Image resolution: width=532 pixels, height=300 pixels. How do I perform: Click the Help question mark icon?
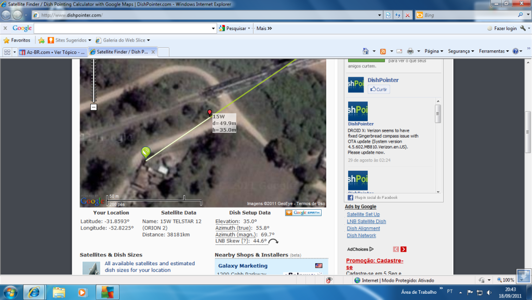pos(515,51)
